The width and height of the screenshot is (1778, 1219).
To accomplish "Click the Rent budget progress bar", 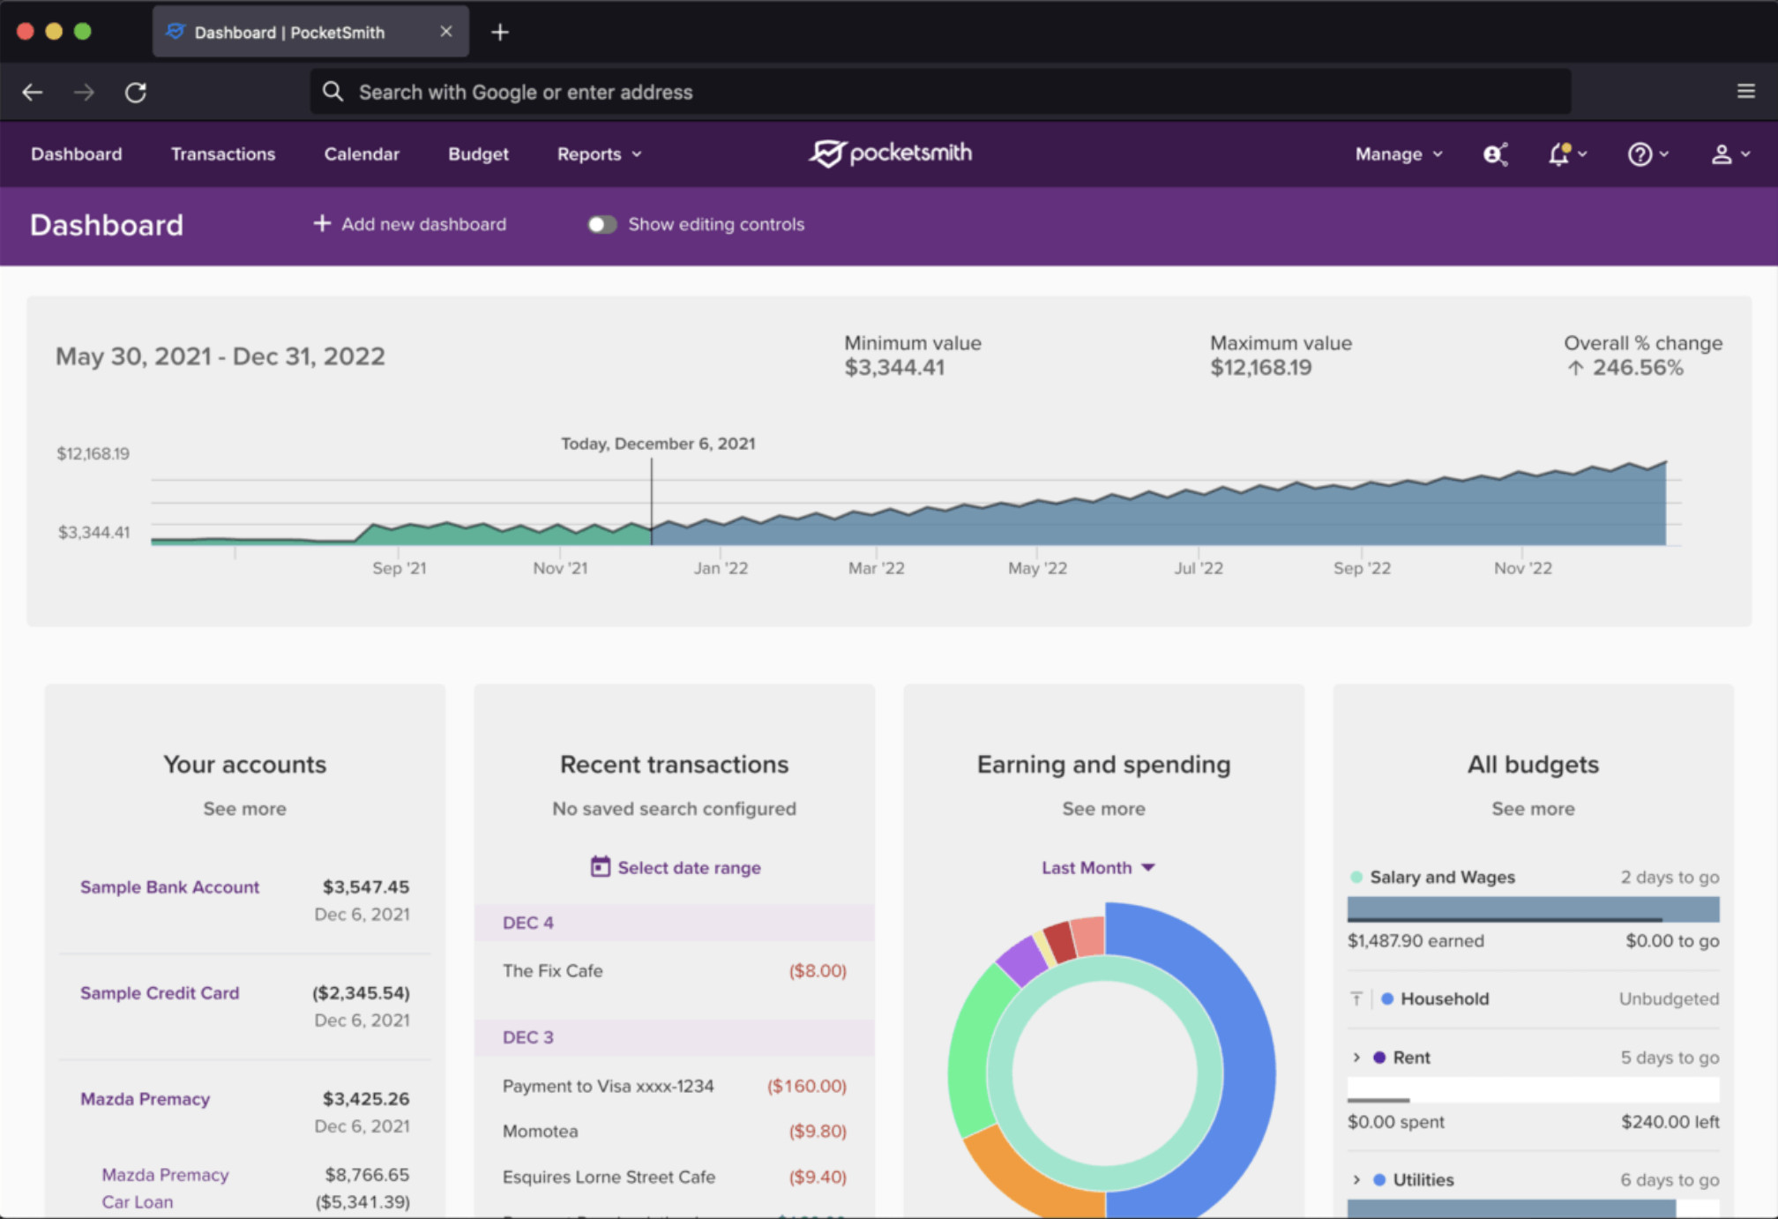I will click(1533, 1089).
